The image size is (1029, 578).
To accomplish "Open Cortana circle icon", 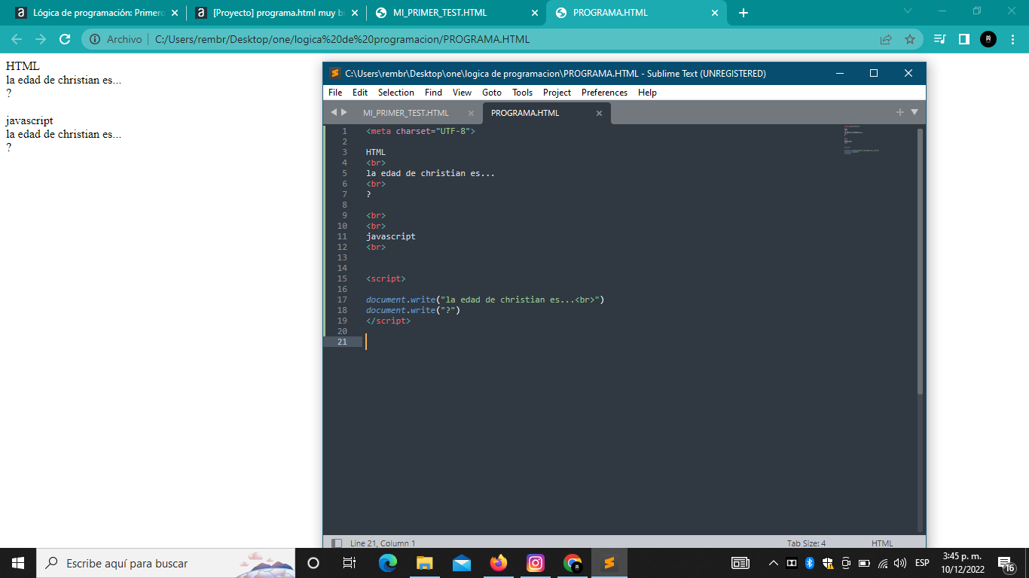I will [313, 563].
